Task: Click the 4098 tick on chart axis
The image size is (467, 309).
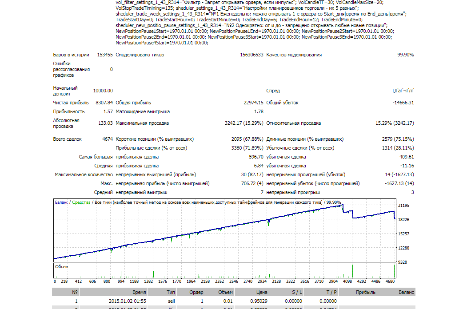Action: pos(347,281)
